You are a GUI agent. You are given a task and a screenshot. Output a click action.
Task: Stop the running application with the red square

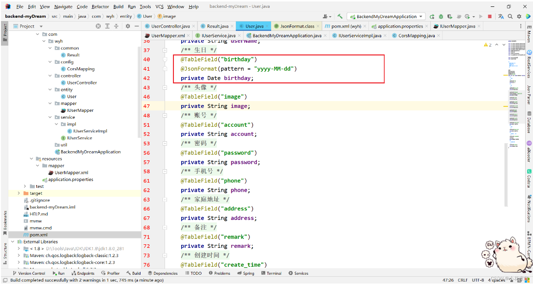pyautogui.click(x=489, y=16)
